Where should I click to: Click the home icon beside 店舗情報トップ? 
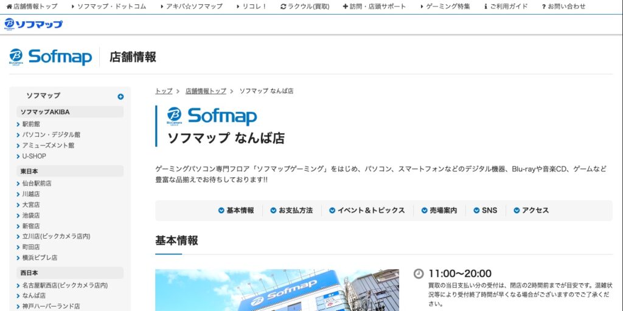(x=9, y=6)
